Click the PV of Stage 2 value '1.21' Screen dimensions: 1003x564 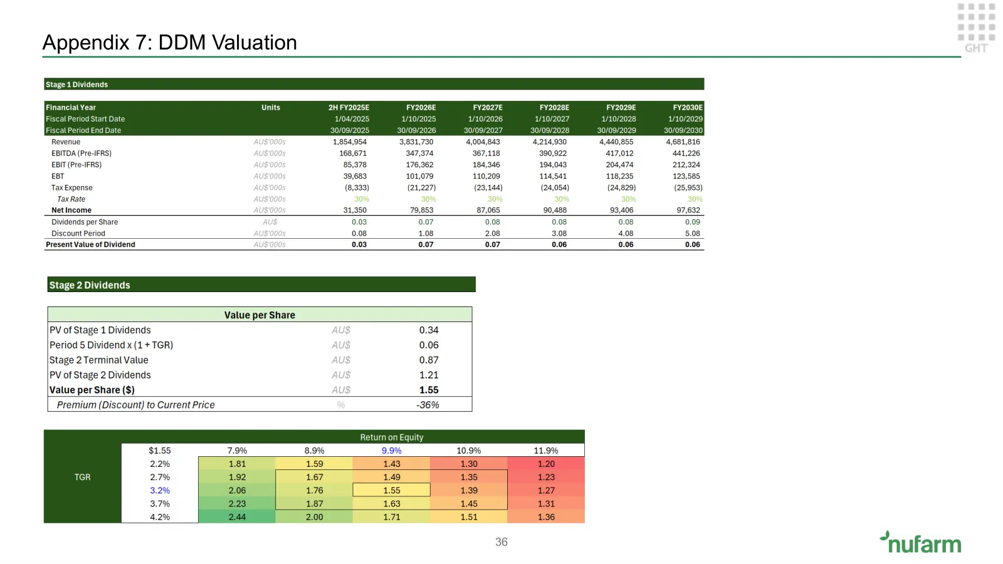(x=429, y=375)
